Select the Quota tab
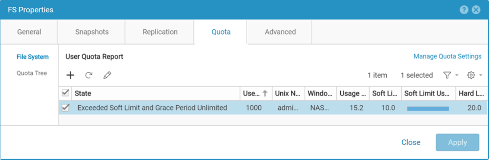The width and height of the screenshot is (489, 160). click(x=221, y=32)
